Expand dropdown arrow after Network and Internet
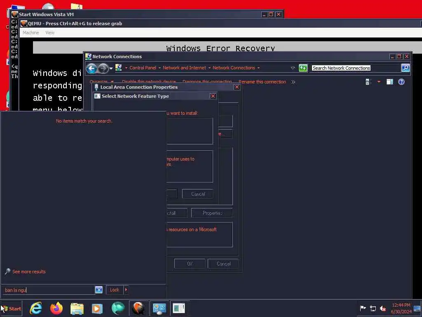The image size is (422, 317). [x=209, y=68]
